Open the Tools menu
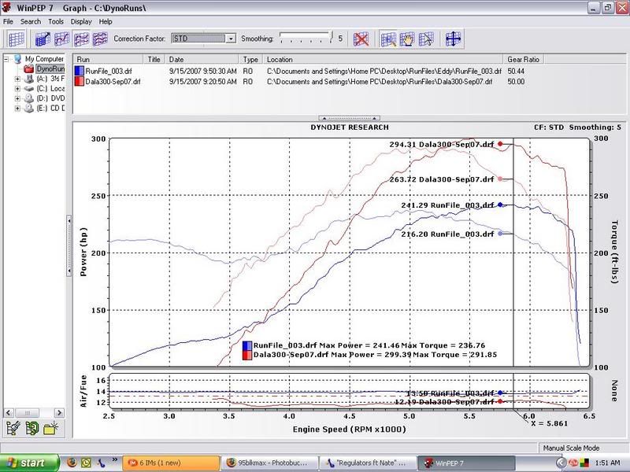Image resolution: width=630 pixels, height=472 pixels. point(55,21)
